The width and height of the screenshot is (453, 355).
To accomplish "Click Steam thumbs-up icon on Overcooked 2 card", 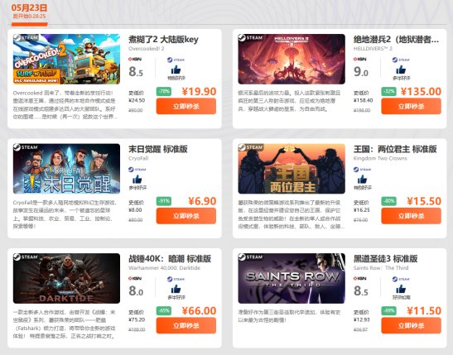I will [x=176, y=70].
